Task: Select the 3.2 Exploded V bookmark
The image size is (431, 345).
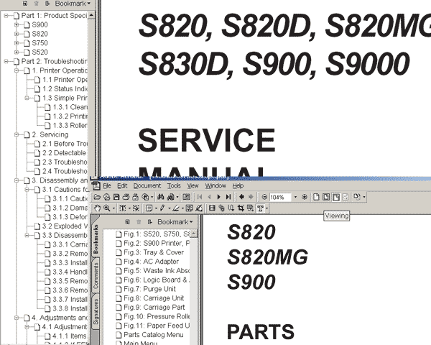Action: (x=61, y=226)
